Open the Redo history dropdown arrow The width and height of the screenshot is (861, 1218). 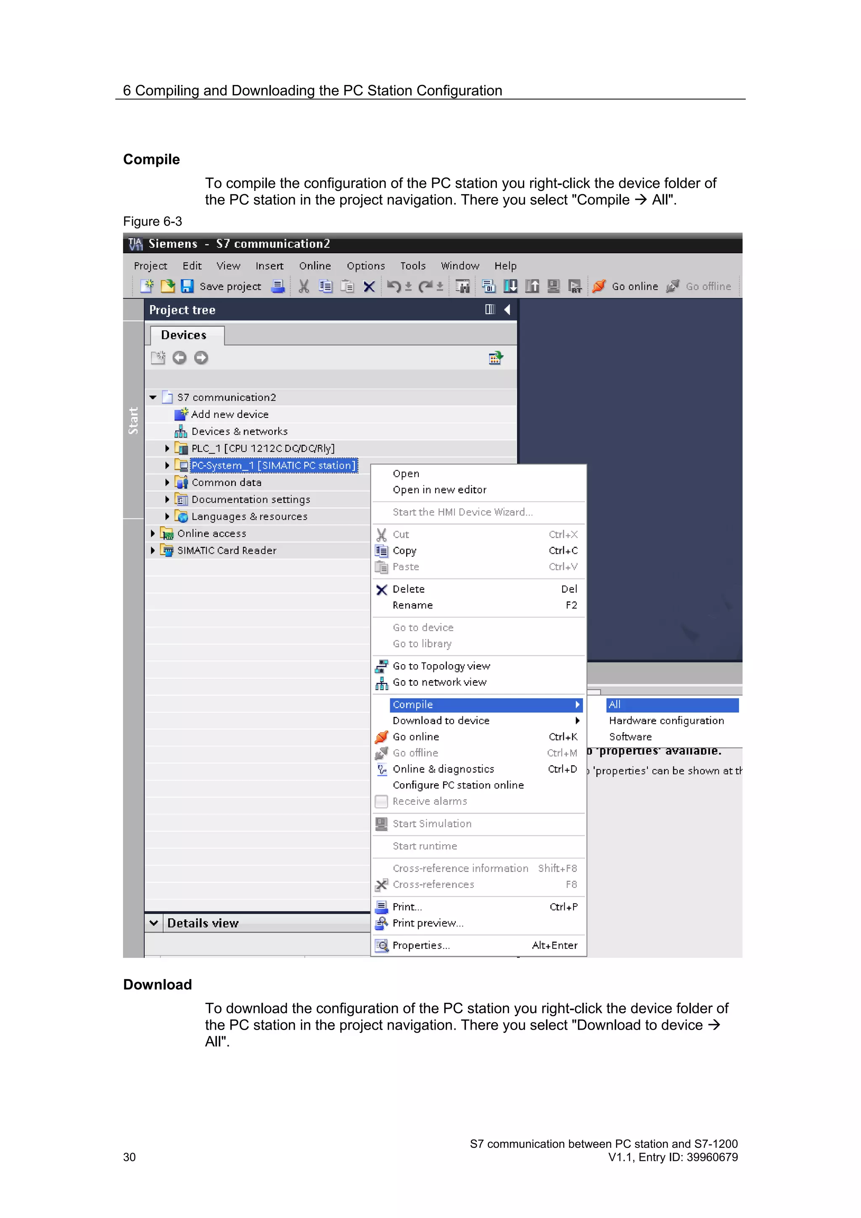coord(440,287)
